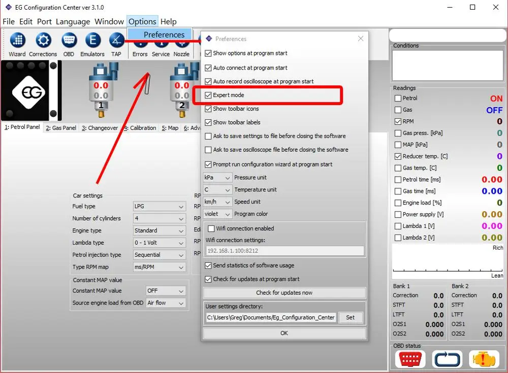Open the Pressure unit kPa dropdown
Screen dimensions: 508x373
(217, 178)
